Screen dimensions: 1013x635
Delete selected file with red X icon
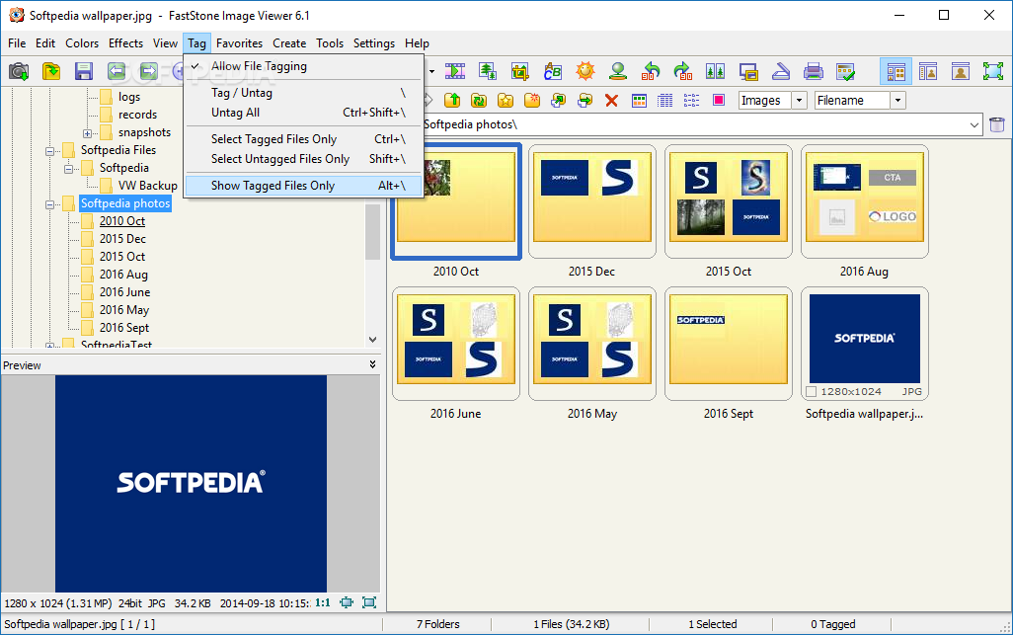(611, 101)
